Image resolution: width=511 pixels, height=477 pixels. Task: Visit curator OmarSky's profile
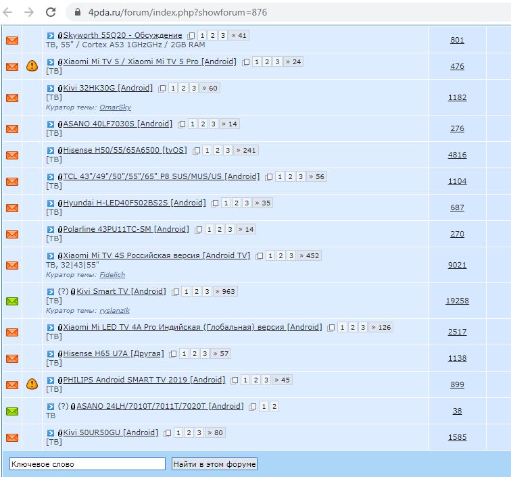116,107
